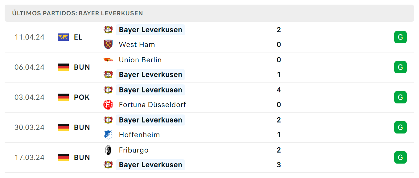This screenshot has height=178, width=419.
Task: Open the Hoffenheim team link
Action: pos(139,135)
